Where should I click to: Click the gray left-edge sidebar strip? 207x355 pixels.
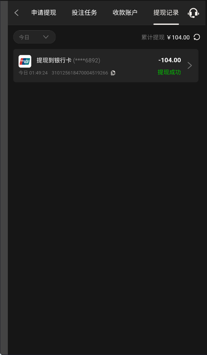(4, 177)
